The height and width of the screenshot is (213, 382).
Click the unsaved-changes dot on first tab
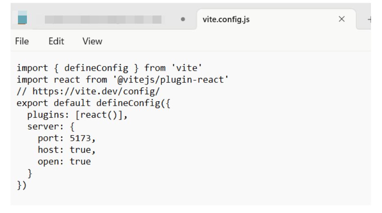click(183, 19)
